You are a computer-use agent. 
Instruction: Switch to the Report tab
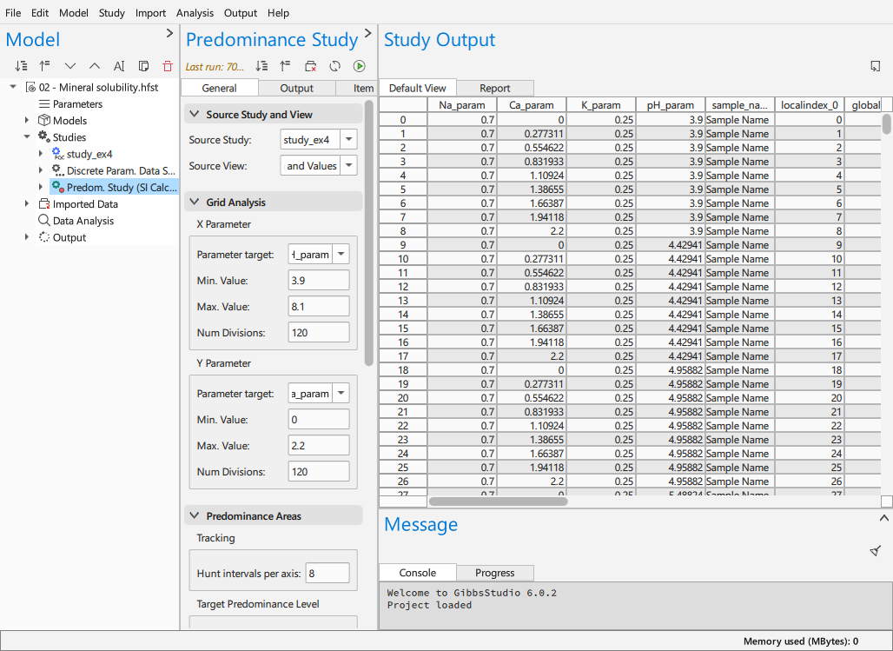pos(494,88)
